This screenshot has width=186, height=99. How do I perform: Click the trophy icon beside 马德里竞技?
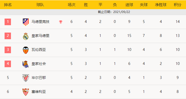pos(61,22)
